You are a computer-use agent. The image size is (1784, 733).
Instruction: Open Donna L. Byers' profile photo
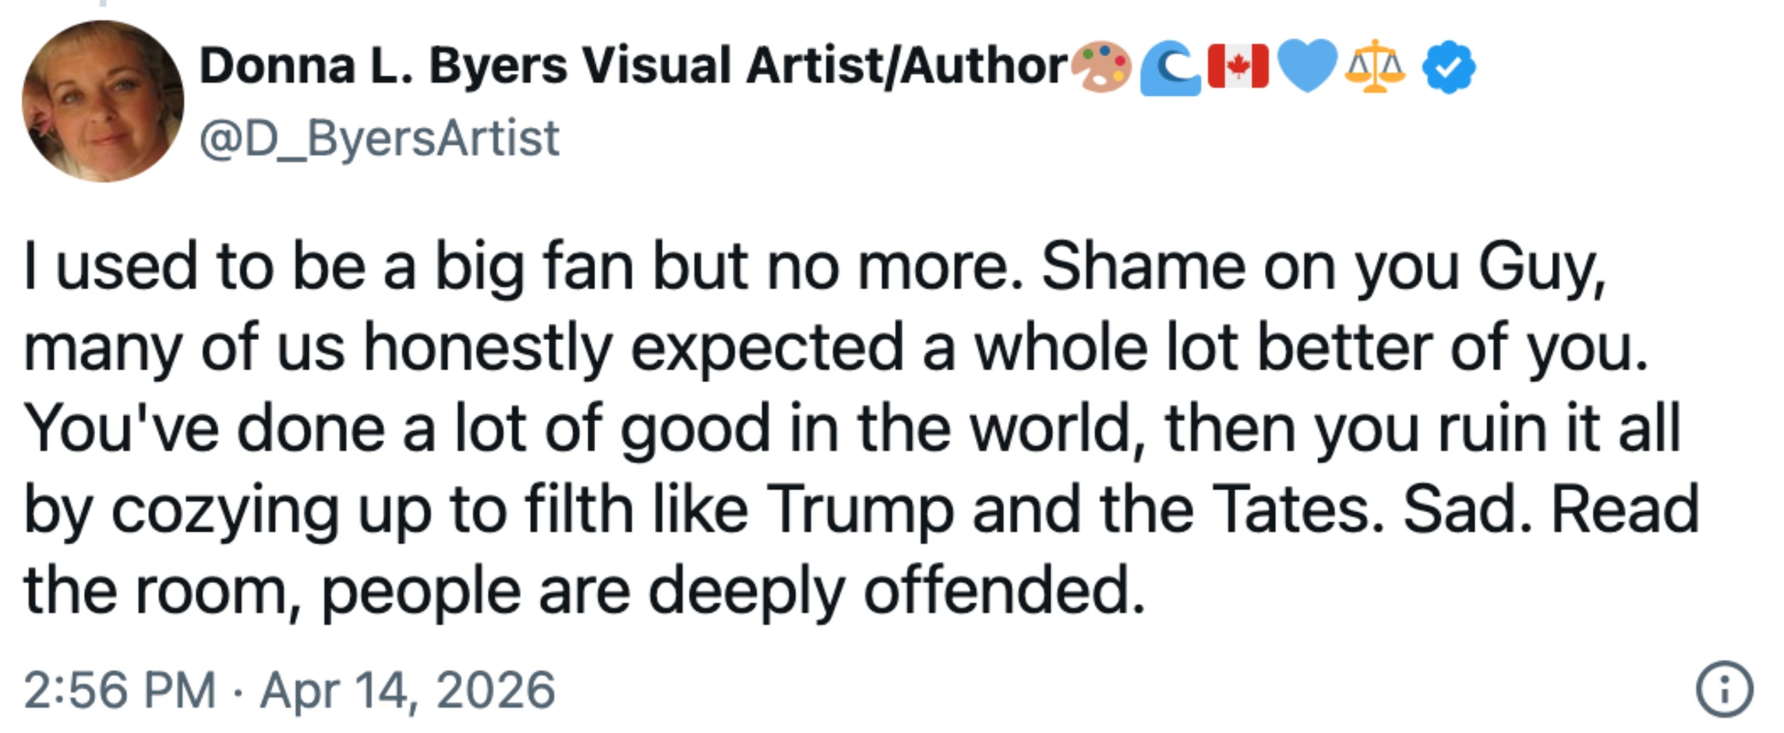[102, 101]
